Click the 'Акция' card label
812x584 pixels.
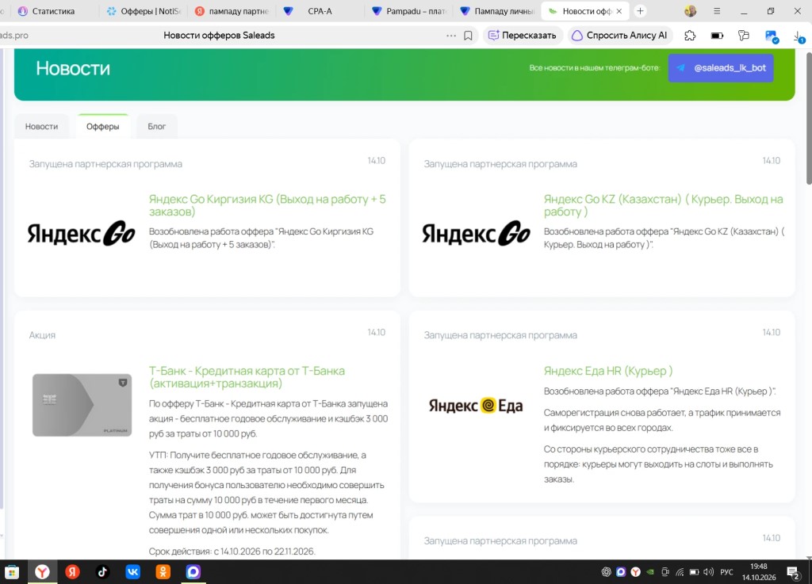click(x=42, y=335)
